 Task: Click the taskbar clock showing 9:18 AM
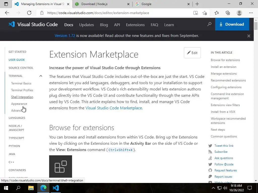tap(236, 188)
